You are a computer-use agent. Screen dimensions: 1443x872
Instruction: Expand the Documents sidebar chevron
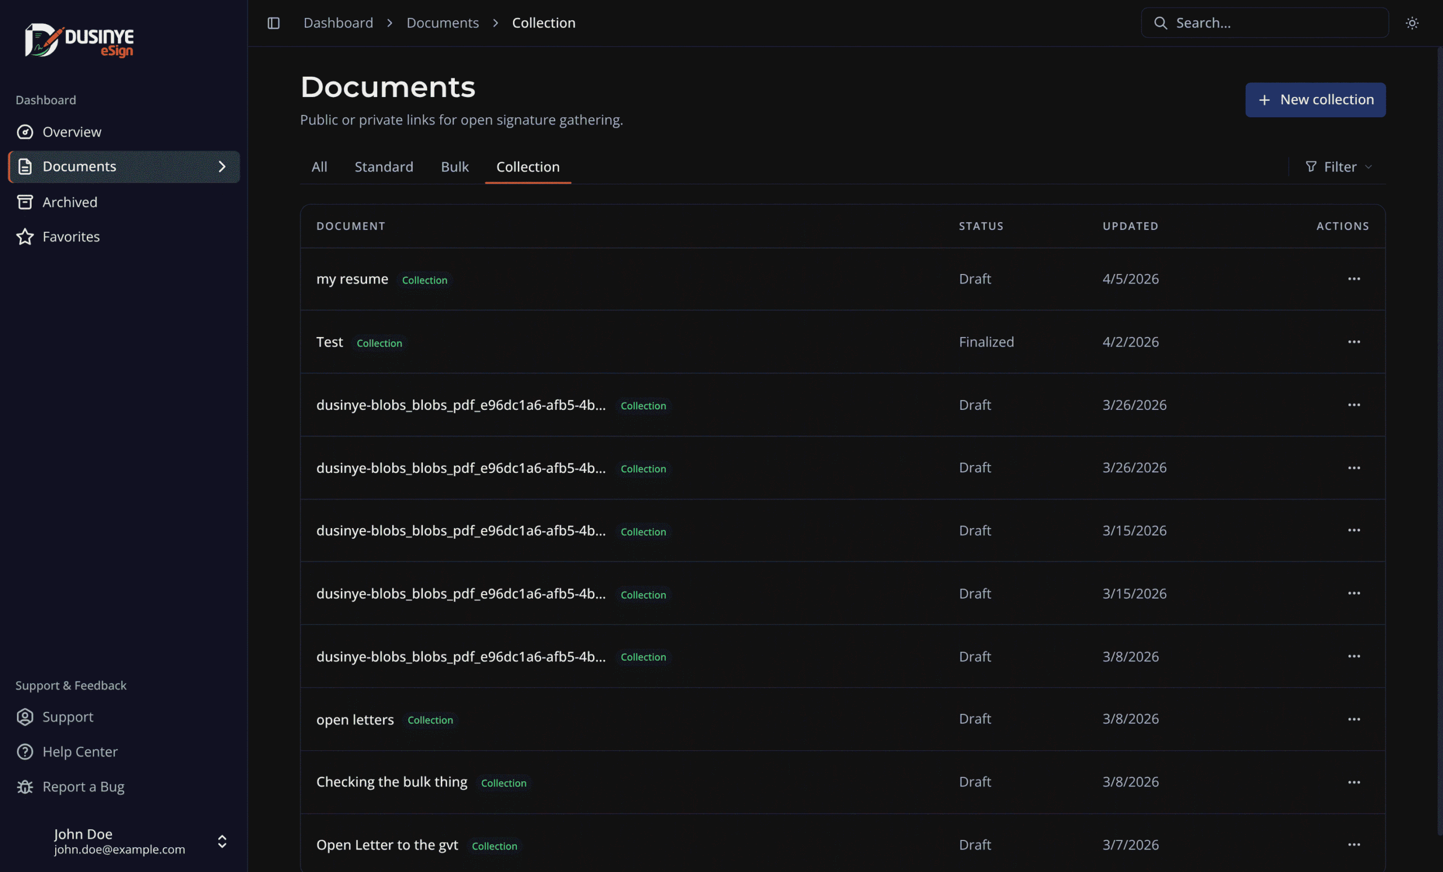222,167
